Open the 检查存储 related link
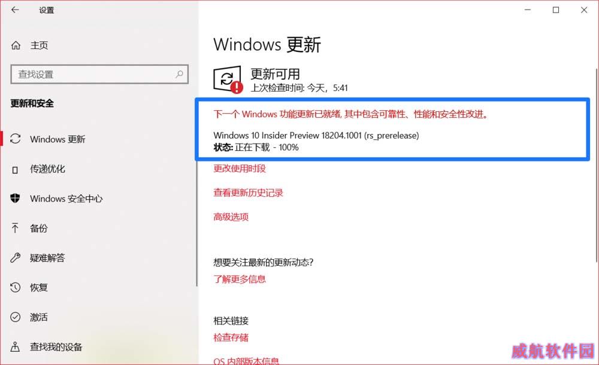This screenshot has height=365, width=599. [231, 337]
